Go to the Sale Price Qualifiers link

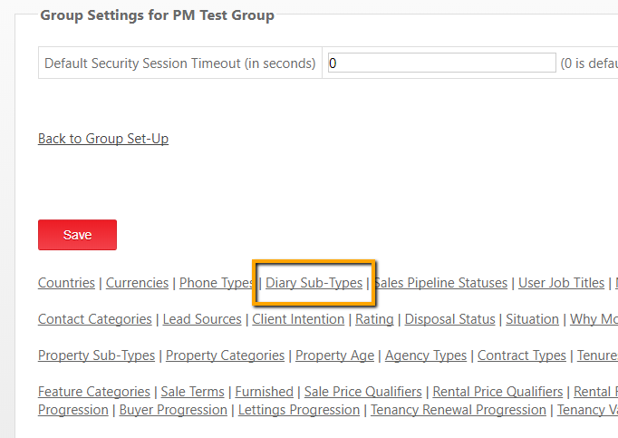click(362, 392)
